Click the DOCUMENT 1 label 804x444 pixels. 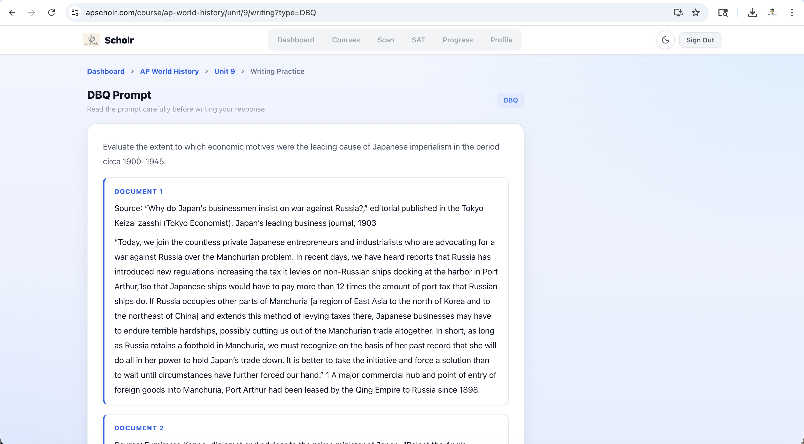[x=139, y=192]
